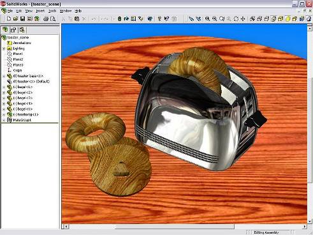Rebuild the model with traffic light icon

point(119,19)
